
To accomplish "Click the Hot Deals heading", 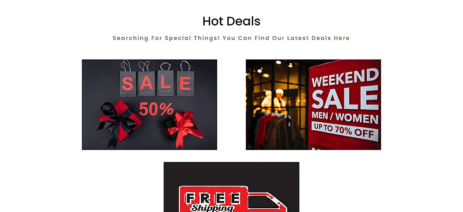I will click(231, 21).
